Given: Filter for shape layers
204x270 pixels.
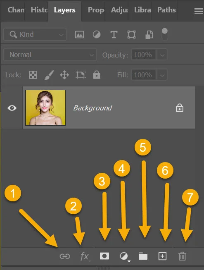Looking at the screenshot, I should pyautogui.click(x=131, y=34).
